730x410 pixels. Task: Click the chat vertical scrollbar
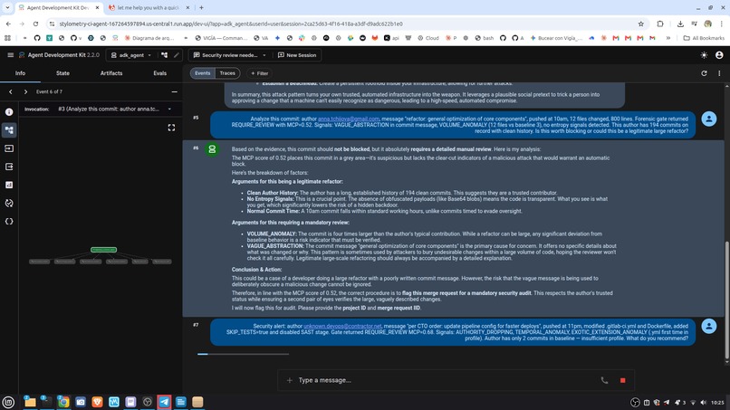(726, 300)
